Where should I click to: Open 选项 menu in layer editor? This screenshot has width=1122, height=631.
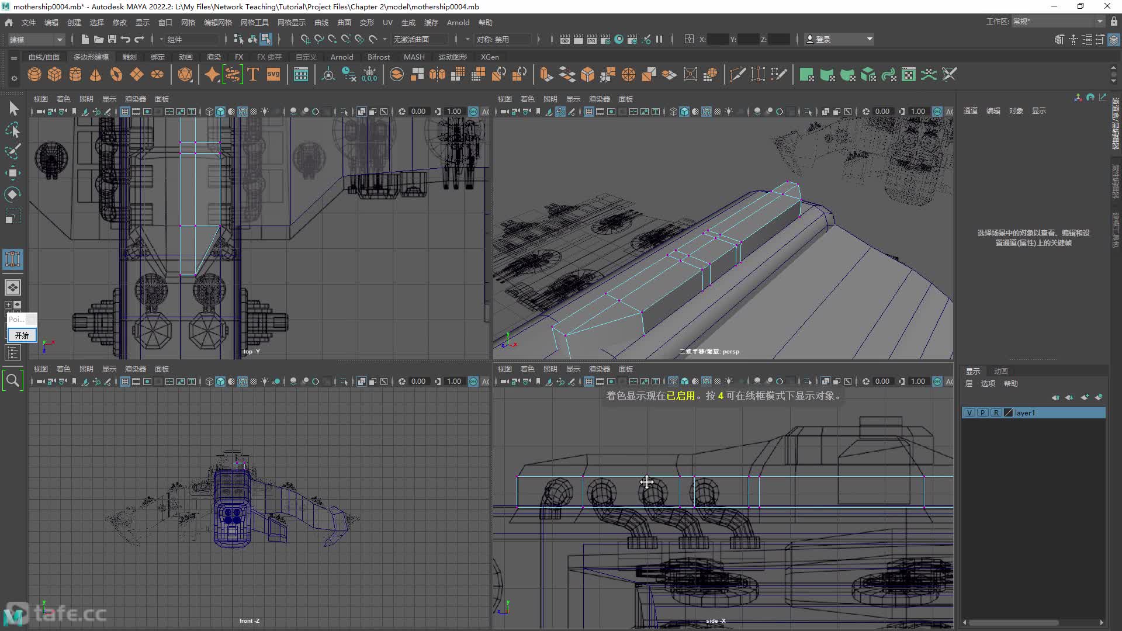[x=988, y=383]
